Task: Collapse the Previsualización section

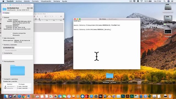Action: coord(3,62)
